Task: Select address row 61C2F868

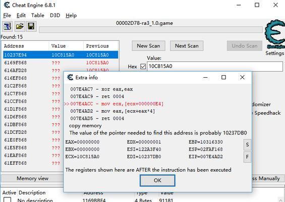Action: click(x=33, y=86)
